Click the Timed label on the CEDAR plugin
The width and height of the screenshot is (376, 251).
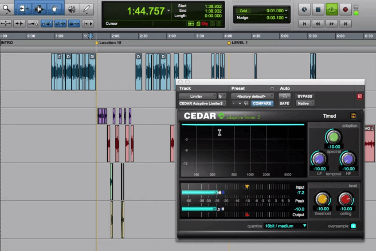329,116
